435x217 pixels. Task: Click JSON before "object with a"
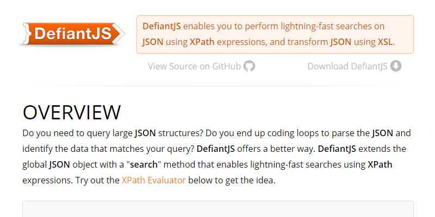pos(60,164)
